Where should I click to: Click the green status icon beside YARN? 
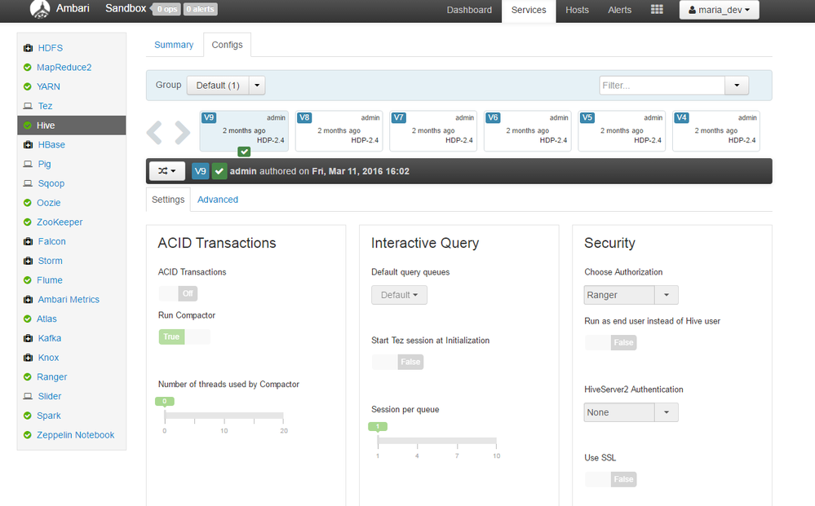point(28,86)
